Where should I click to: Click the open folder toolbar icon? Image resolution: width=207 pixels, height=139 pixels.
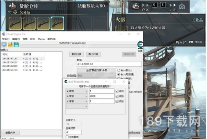[x=10, y=45]
